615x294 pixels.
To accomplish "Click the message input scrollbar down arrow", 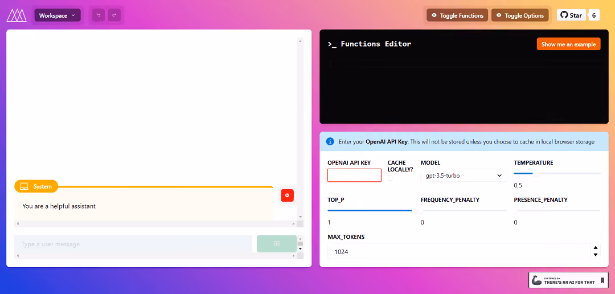I will point(301,248).
